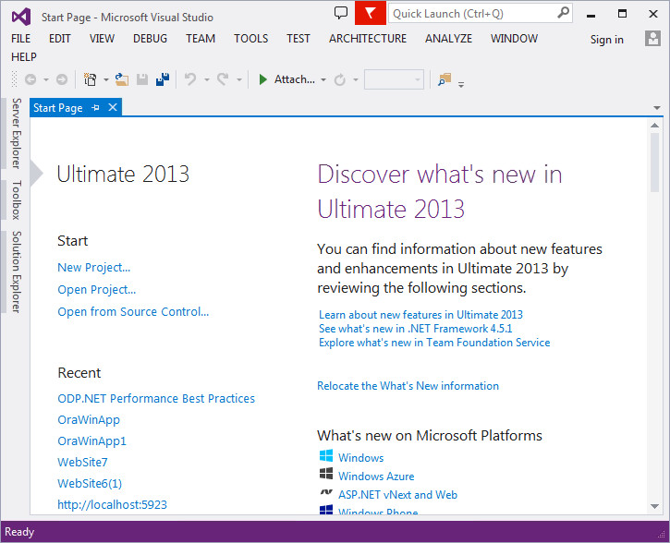Image resolution: width=670 pixels, height=543 pixels.
Task: Open the ANALYZE menu
Action: pos(448,39)
